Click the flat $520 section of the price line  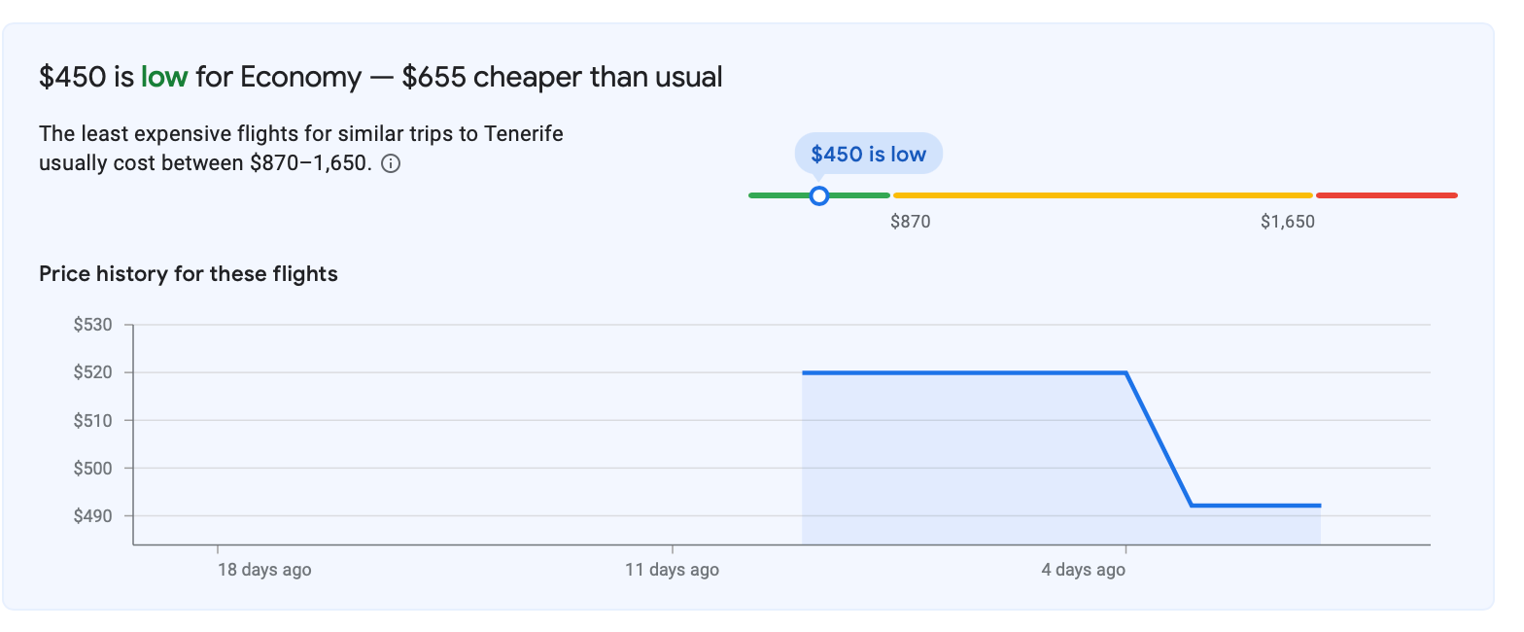962,372
